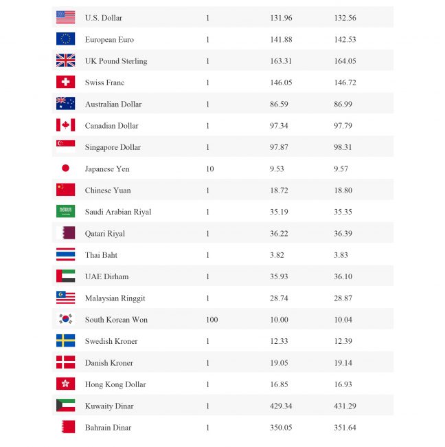Click the European Union flag icon
This screenshot has height=447, width=445.
coord(65,39)
